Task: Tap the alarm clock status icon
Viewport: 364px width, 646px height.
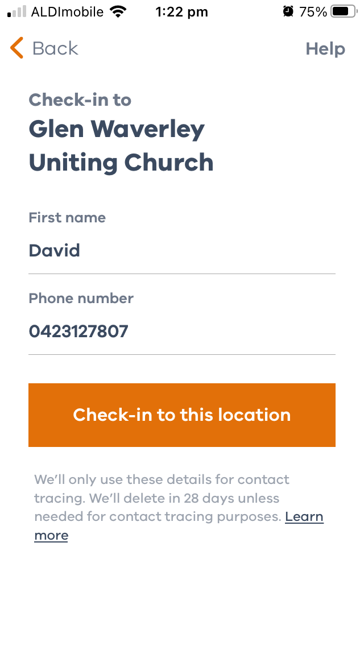Action: tap(288, 11)
